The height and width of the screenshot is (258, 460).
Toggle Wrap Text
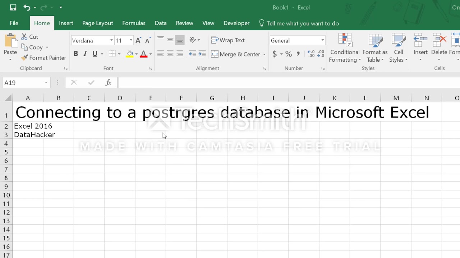(x=228, y=40)
